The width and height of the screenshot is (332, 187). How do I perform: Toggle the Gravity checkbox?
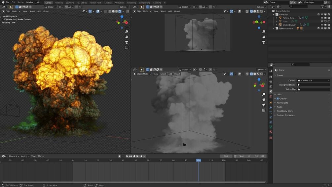277,99
